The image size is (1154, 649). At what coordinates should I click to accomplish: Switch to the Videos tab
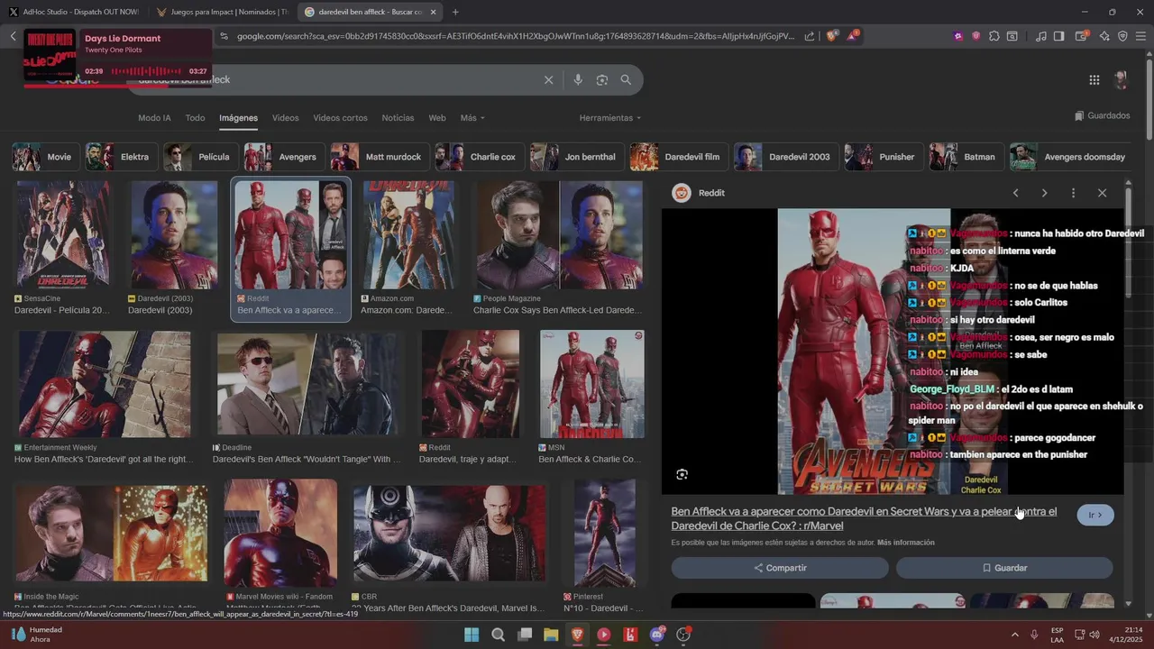click(x=285, y=118)
